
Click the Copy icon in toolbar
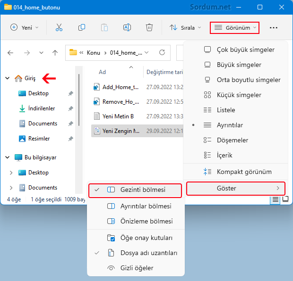tap(82, 27)
